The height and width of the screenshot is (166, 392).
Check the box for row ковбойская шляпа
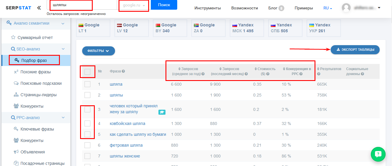tap(87, 123)
